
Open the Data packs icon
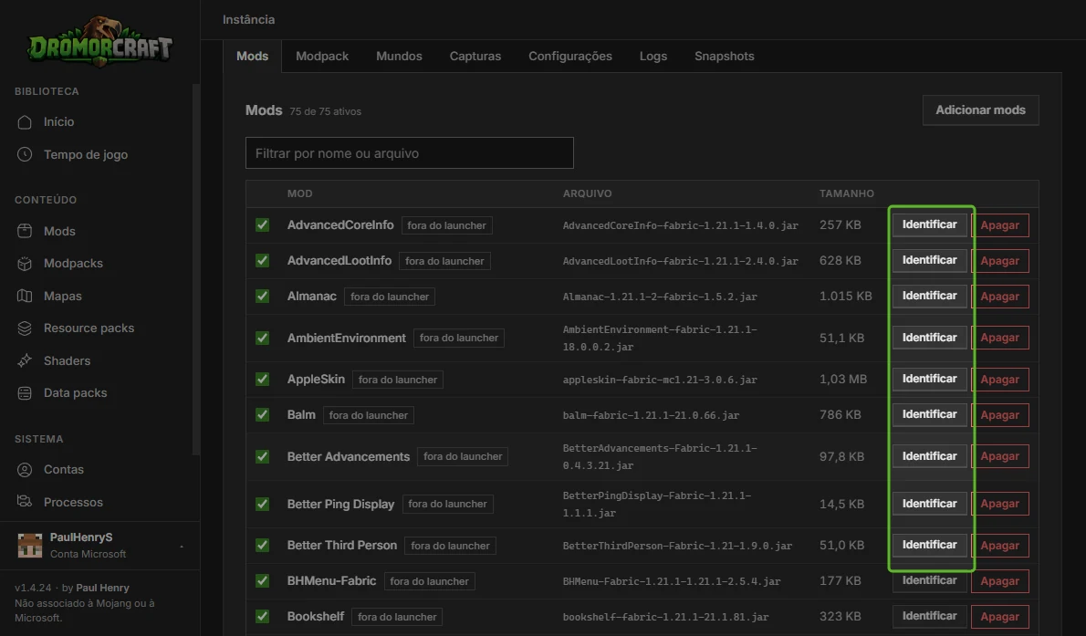point(25,392)
